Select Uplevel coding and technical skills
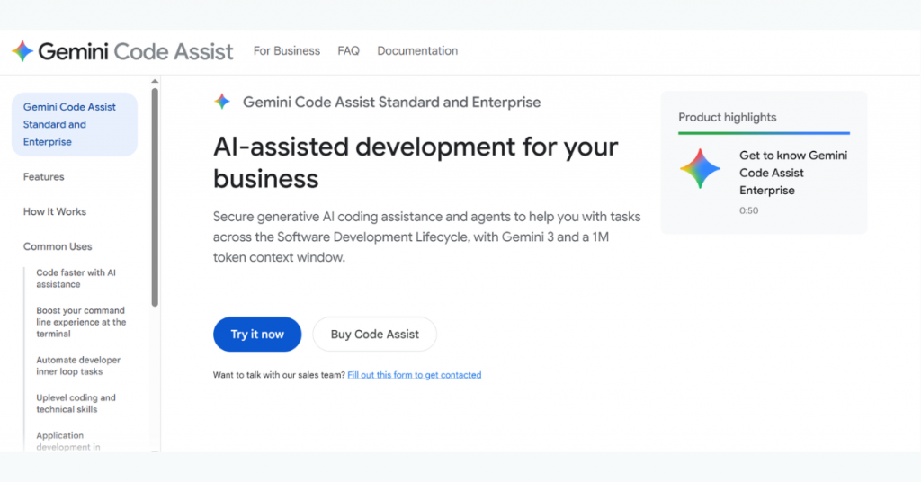921x482 pixels. [76, 404]
